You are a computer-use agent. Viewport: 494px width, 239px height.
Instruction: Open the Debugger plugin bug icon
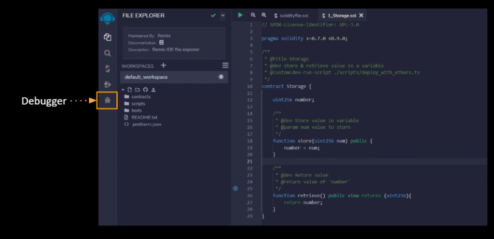108,101
